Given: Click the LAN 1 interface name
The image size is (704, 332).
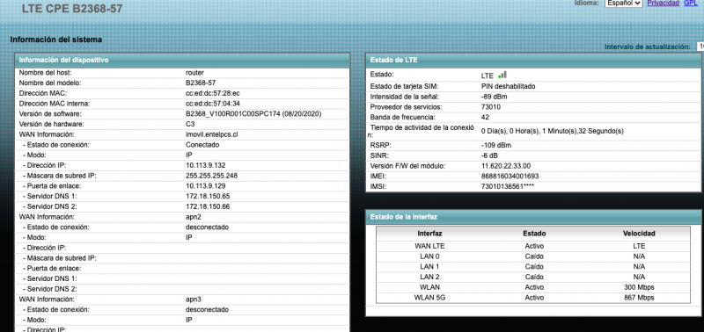Looking at the screenshot, I should coord(429,267).
